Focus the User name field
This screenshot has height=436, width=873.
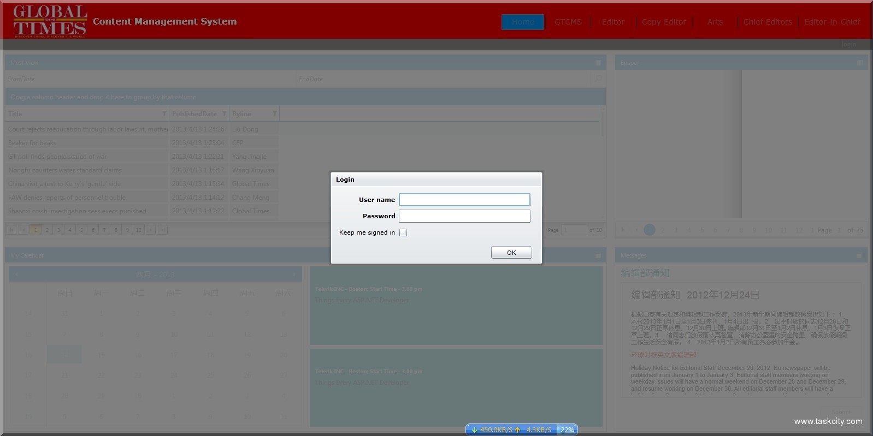pyautogui.click(x=464, y=200)
